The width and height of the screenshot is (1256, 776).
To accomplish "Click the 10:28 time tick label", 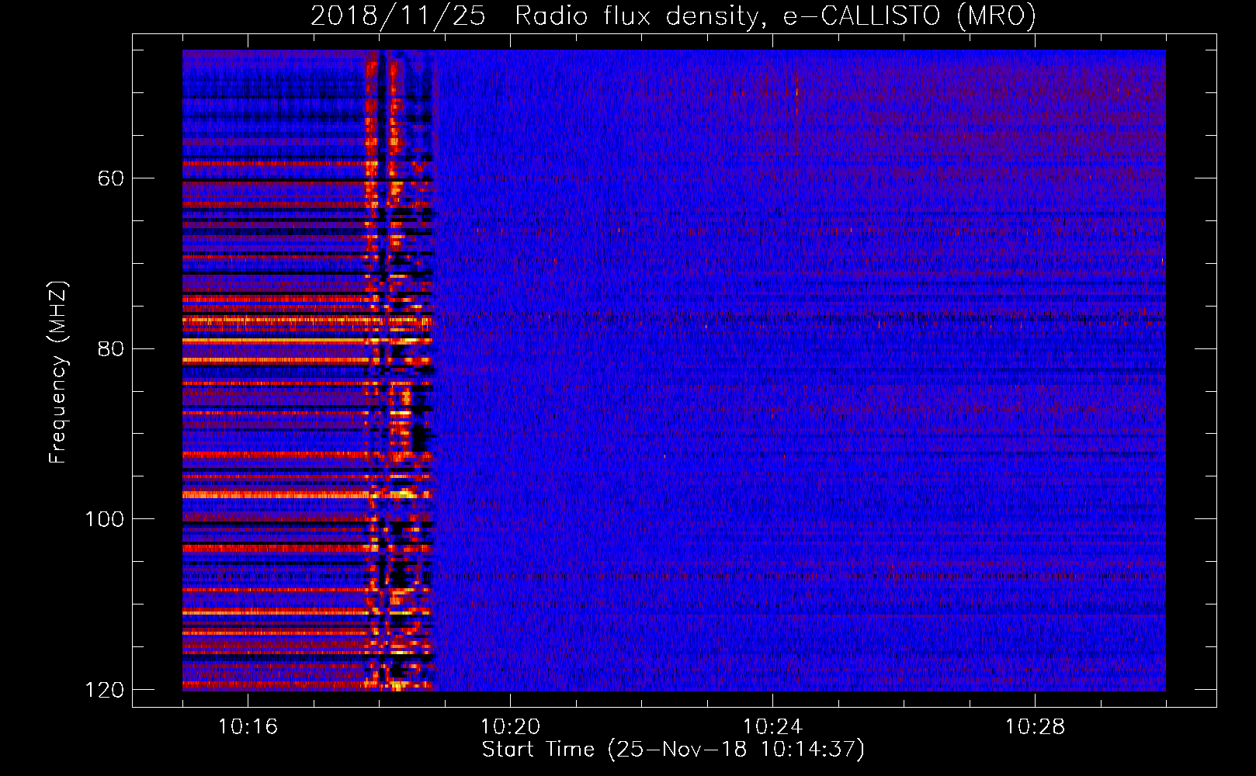I will (1035, 726).
